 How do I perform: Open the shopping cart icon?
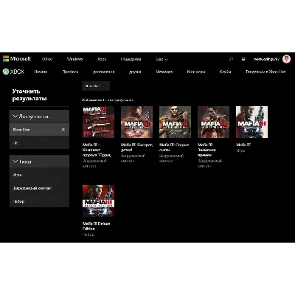[243, 59]
